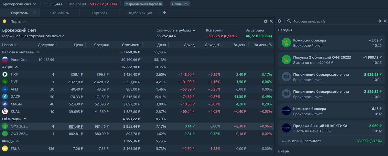Click the ОФЗ bond icon priced 882,81

[5, 134]
